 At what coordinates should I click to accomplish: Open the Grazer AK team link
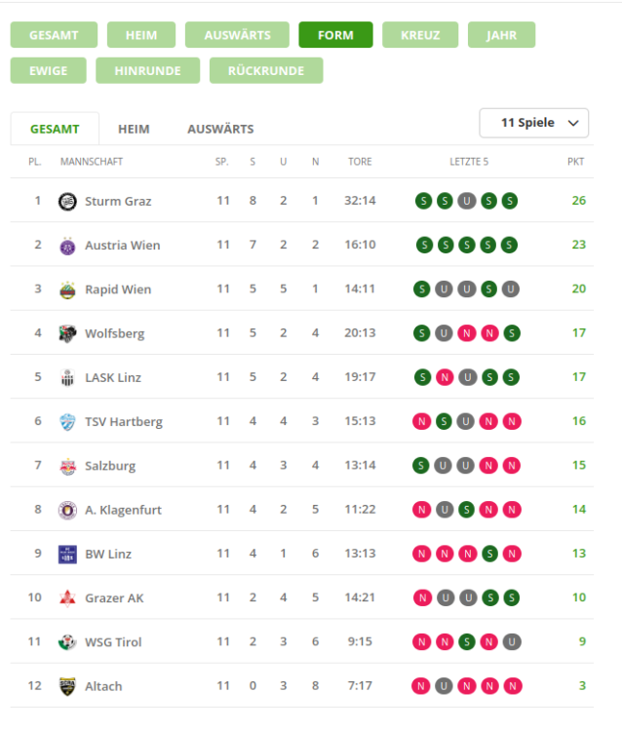coord(114,597)
